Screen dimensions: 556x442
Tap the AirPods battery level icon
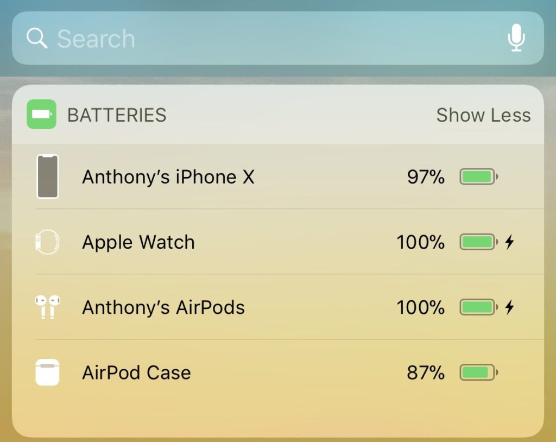click(478, 307)
